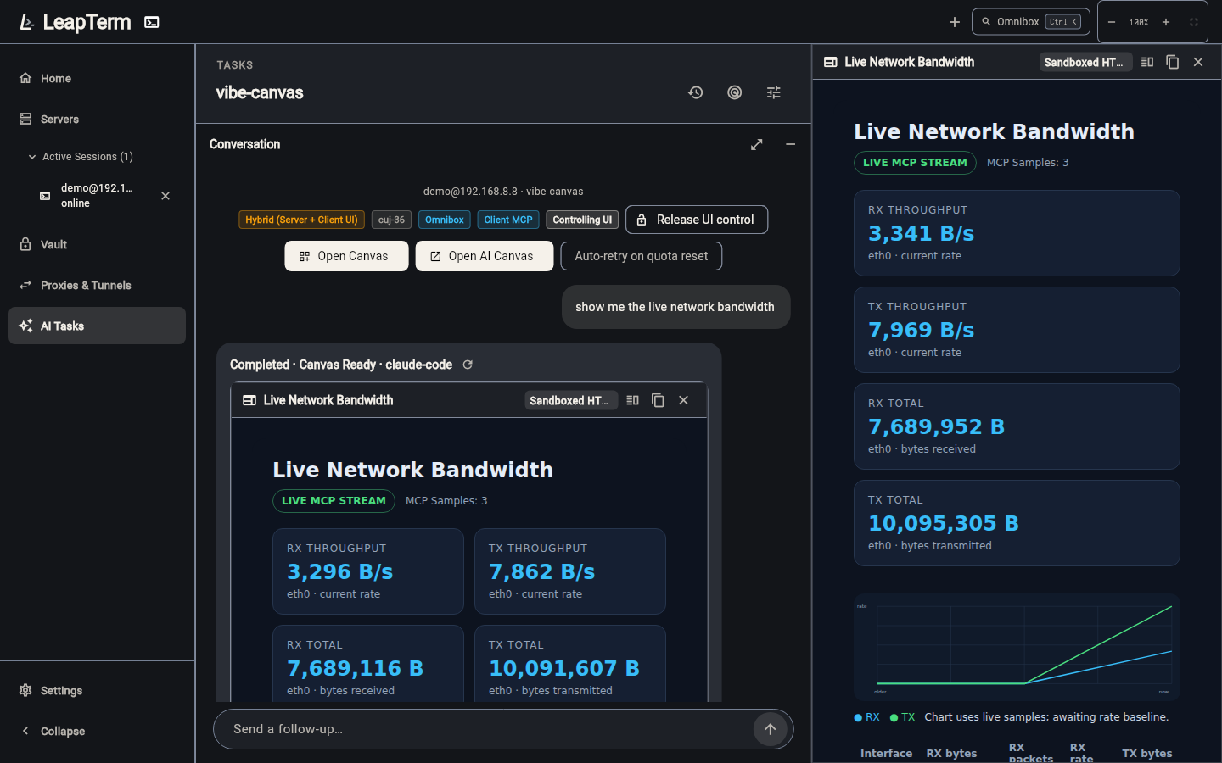Zoom out with the minus button
This screenshot has width=1222, height=763.
[x=1112, y=22]
